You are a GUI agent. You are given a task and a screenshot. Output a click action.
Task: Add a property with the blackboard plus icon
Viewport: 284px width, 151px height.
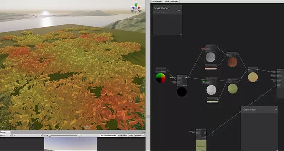(179, 10)
